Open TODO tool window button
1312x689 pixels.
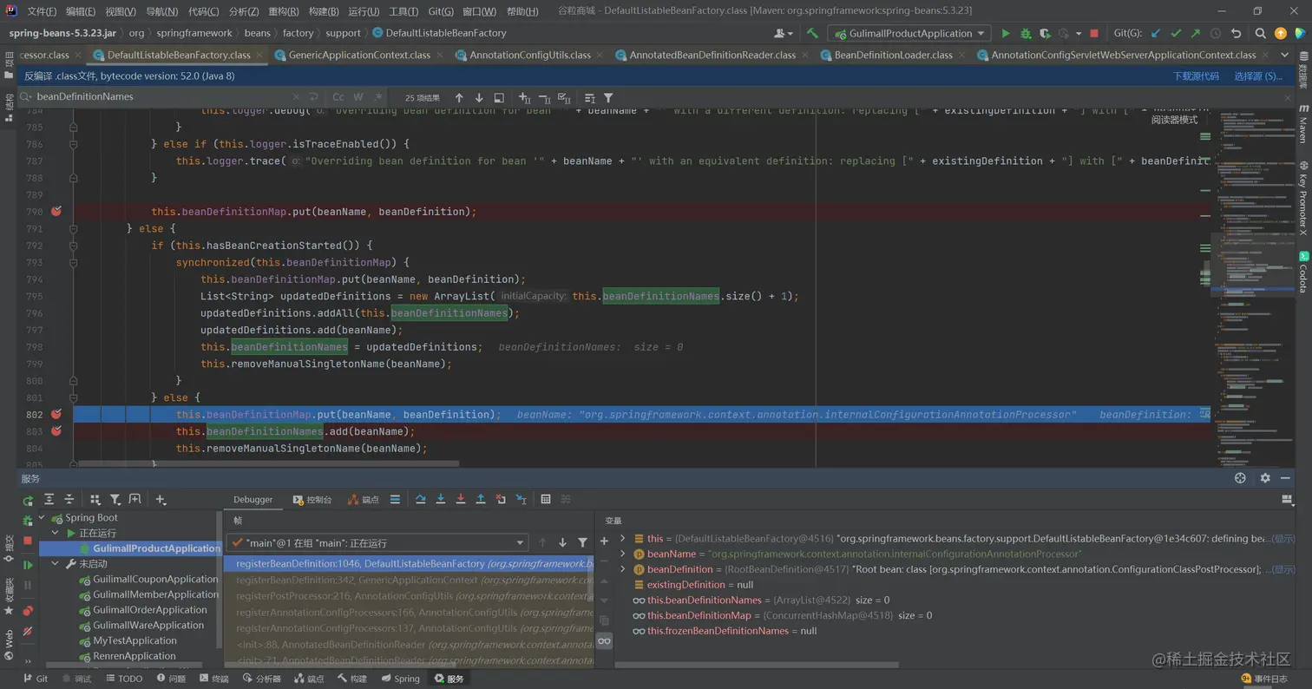[x=123, y=679]
